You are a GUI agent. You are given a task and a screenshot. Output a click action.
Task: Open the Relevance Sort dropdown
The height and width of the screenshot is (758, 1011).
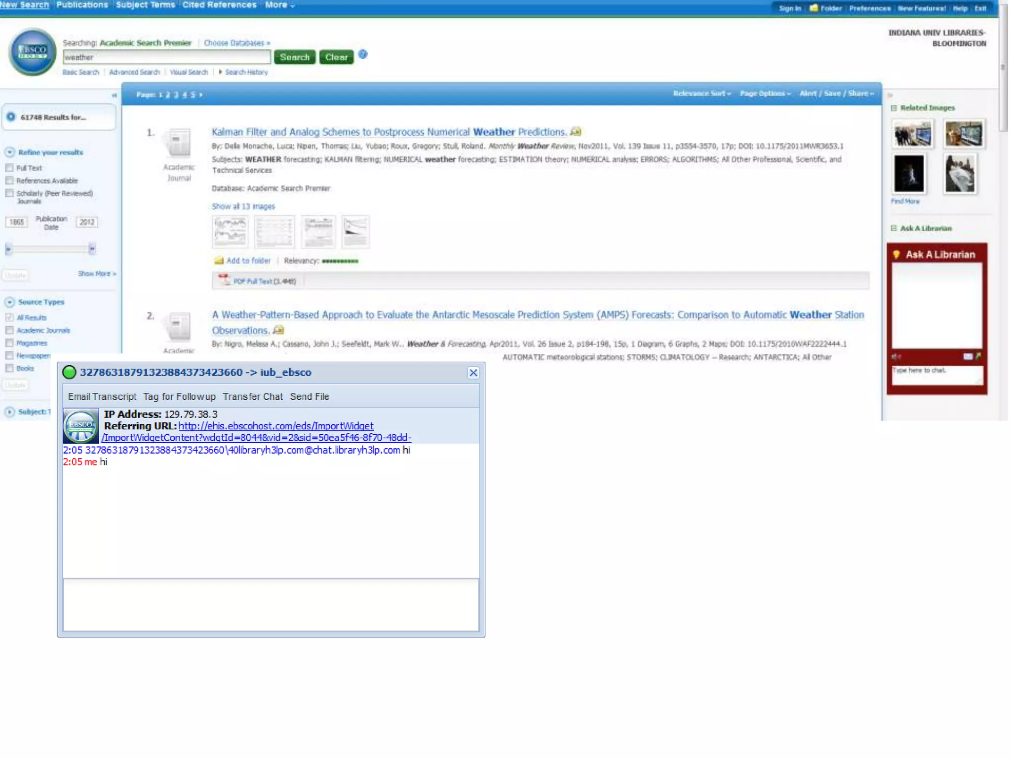point(701,93)
